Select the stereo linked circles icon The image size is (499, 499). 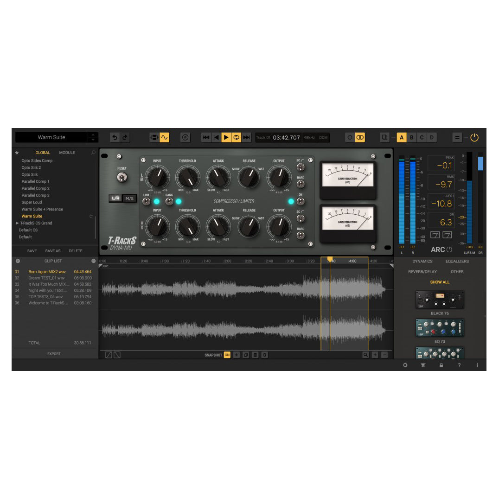(x=360, y=137)
